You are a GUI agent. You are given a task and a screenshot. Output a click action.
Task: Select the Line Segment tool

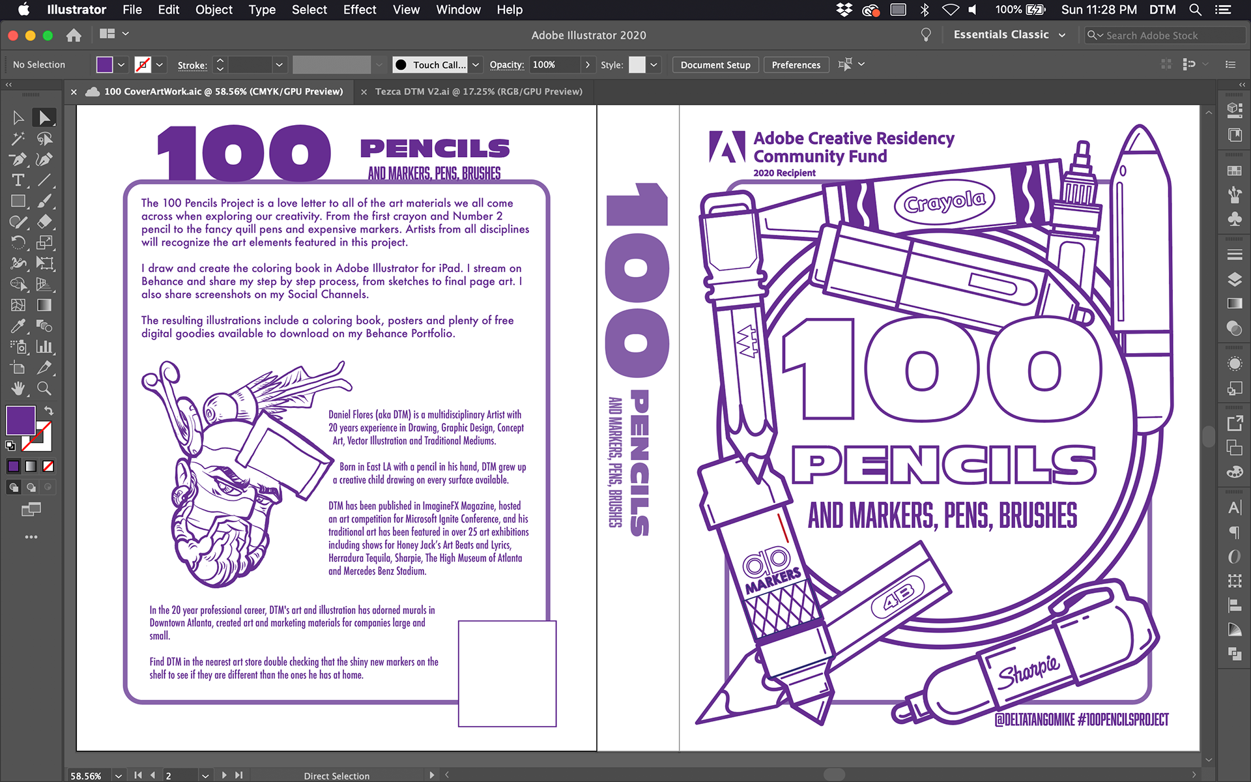coord(44,180)
